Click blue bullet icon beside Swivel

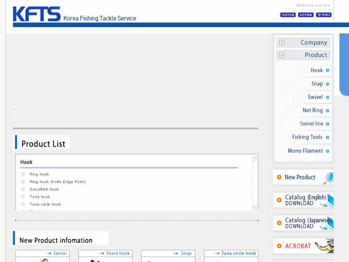(x=327, y=98)
